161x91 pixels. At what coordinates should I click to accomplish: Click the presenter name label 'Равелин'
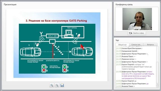click(137, 28)
